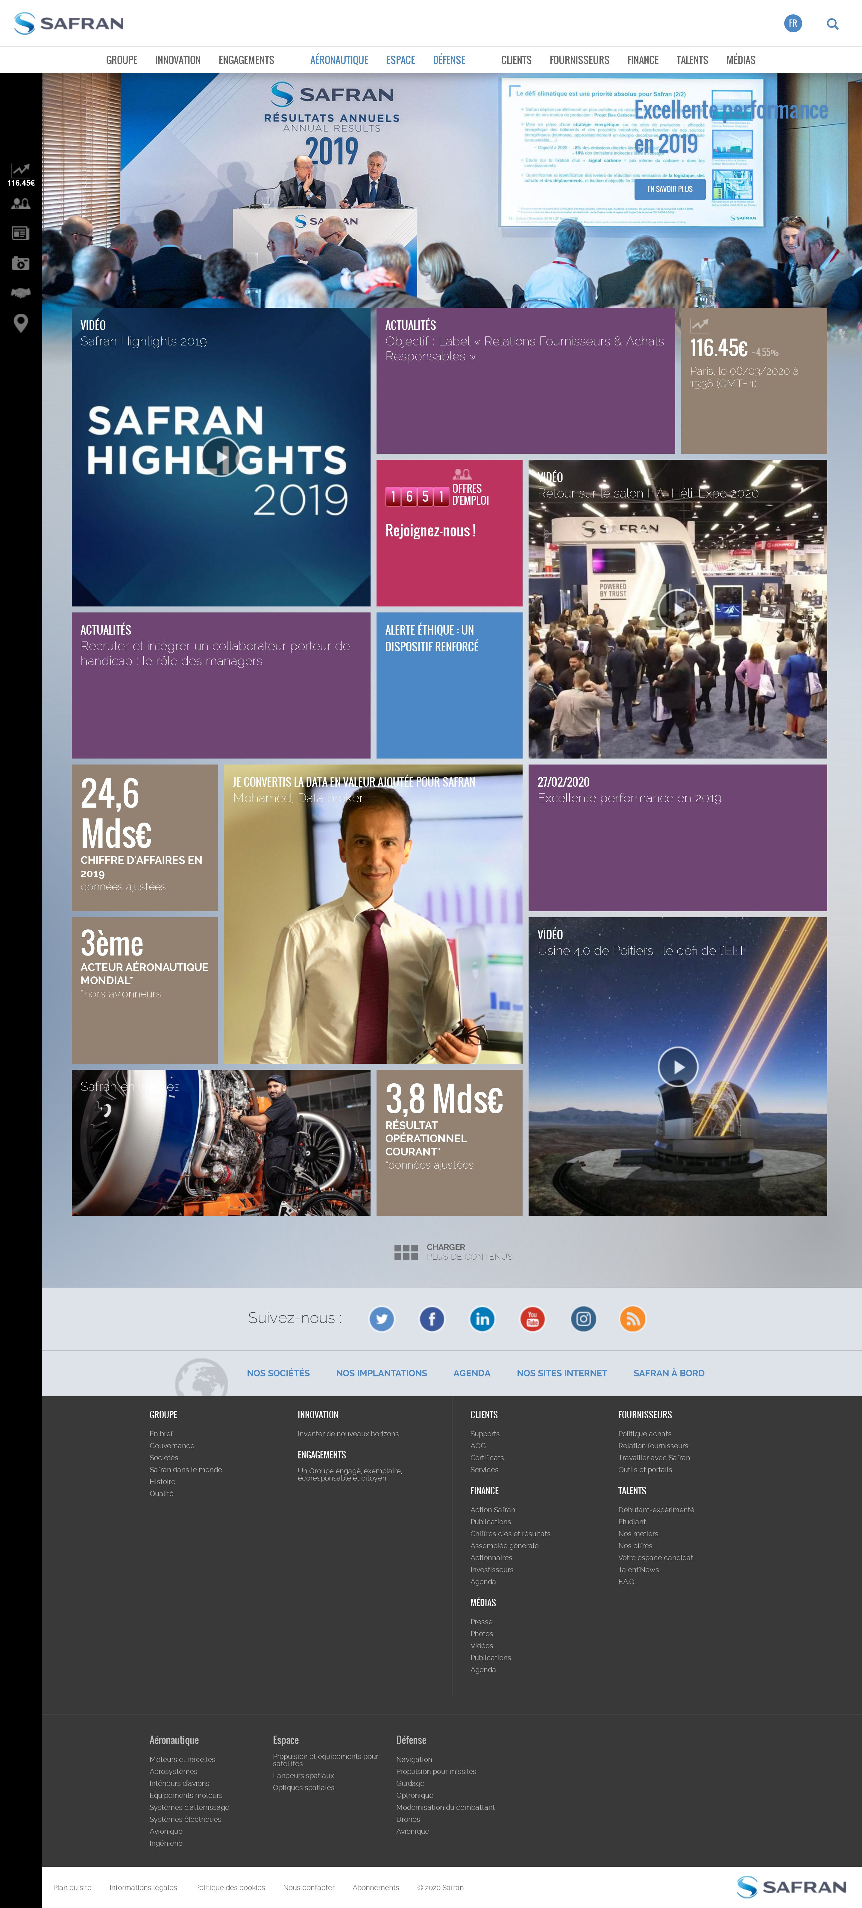The height and width of the screenshot is (1908, 862).
Task: Open the location pin sidebar icon
Action: [21, 323]
